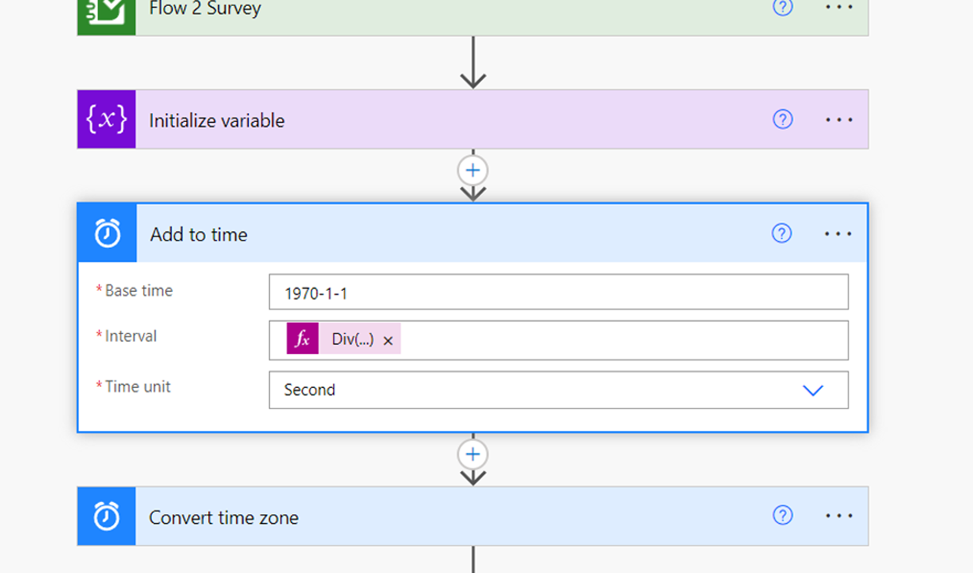973x573 pixels.
Task: Open Convert time zone ellipsis menu
Action: click(839, 515)
